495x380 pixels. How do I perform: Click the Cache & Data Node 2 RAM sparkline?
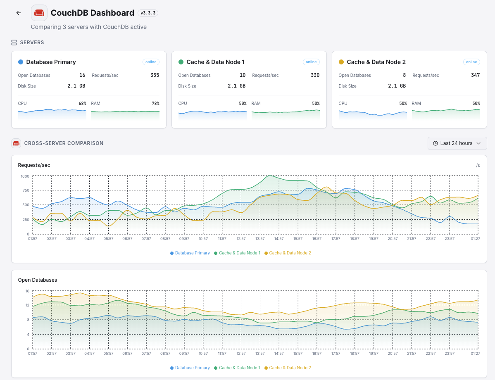coord(446,114)
